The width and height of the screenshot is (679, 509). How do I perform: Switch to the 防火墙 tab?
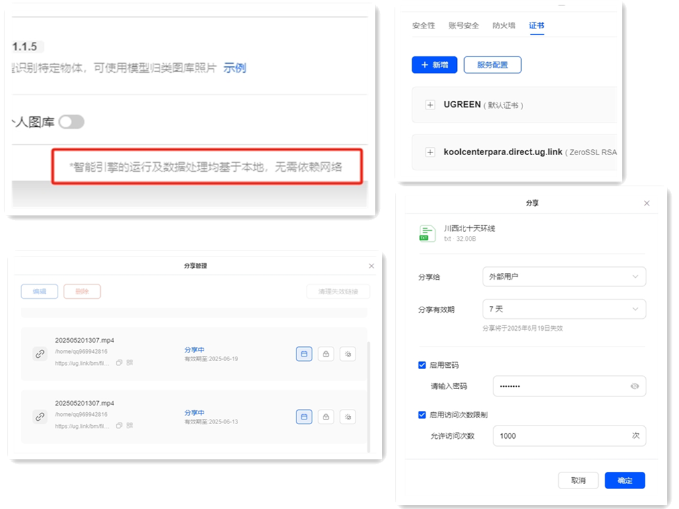pyautogui.click(x=504, y=26)
